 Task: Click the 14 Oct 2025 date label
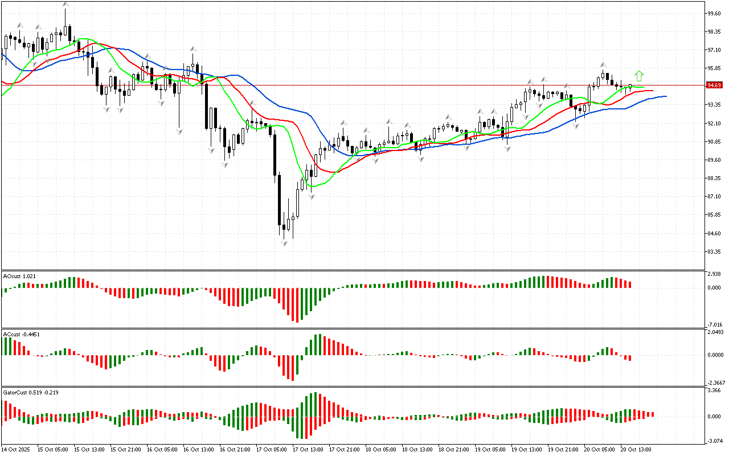click(x=17, y=449)
